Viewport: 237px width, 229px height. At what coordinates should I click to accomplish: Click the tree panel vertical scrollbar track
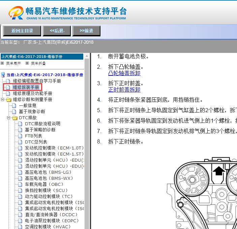[x=87, y=143]
